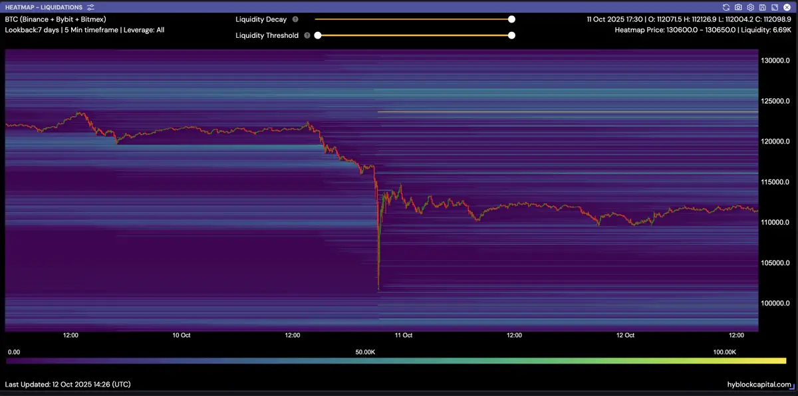Open heatmap filter settings beside the title

(x=90, y=7)
